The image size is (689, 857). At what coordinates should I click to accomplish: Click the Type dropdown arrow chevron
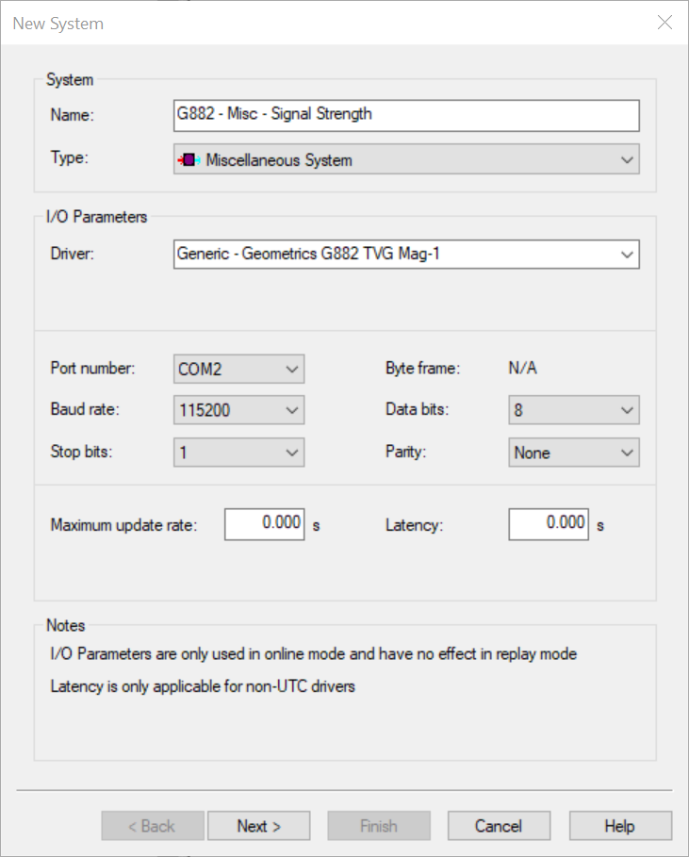[628, 160]
